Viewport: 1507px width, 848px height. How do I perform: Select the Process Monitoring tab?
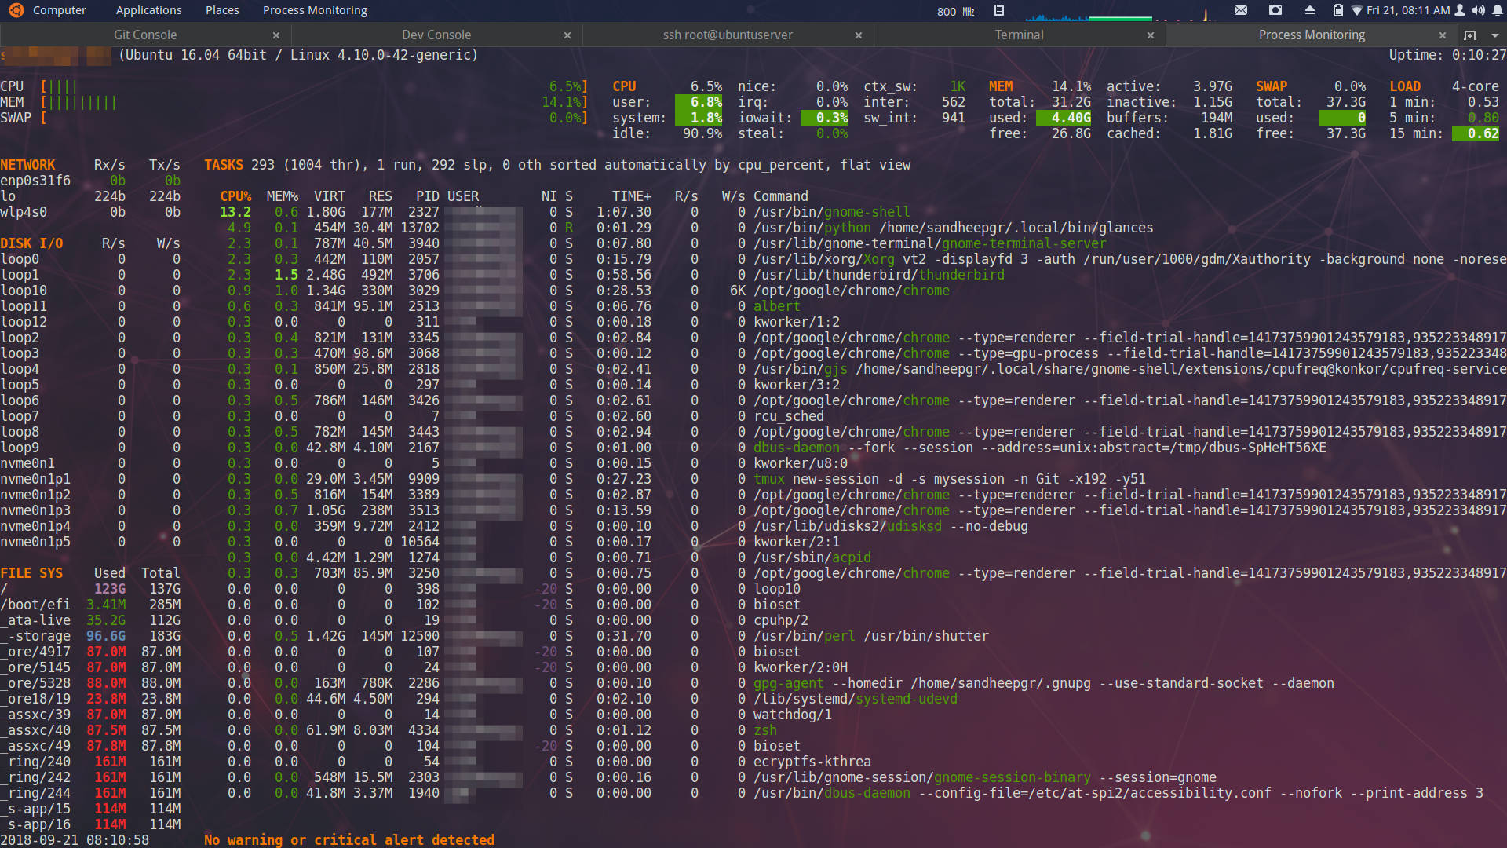(1312, 35)
